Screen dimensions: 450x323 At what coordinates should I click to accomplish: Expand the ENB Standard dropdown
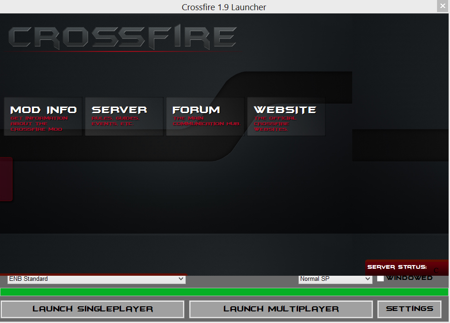96,279
